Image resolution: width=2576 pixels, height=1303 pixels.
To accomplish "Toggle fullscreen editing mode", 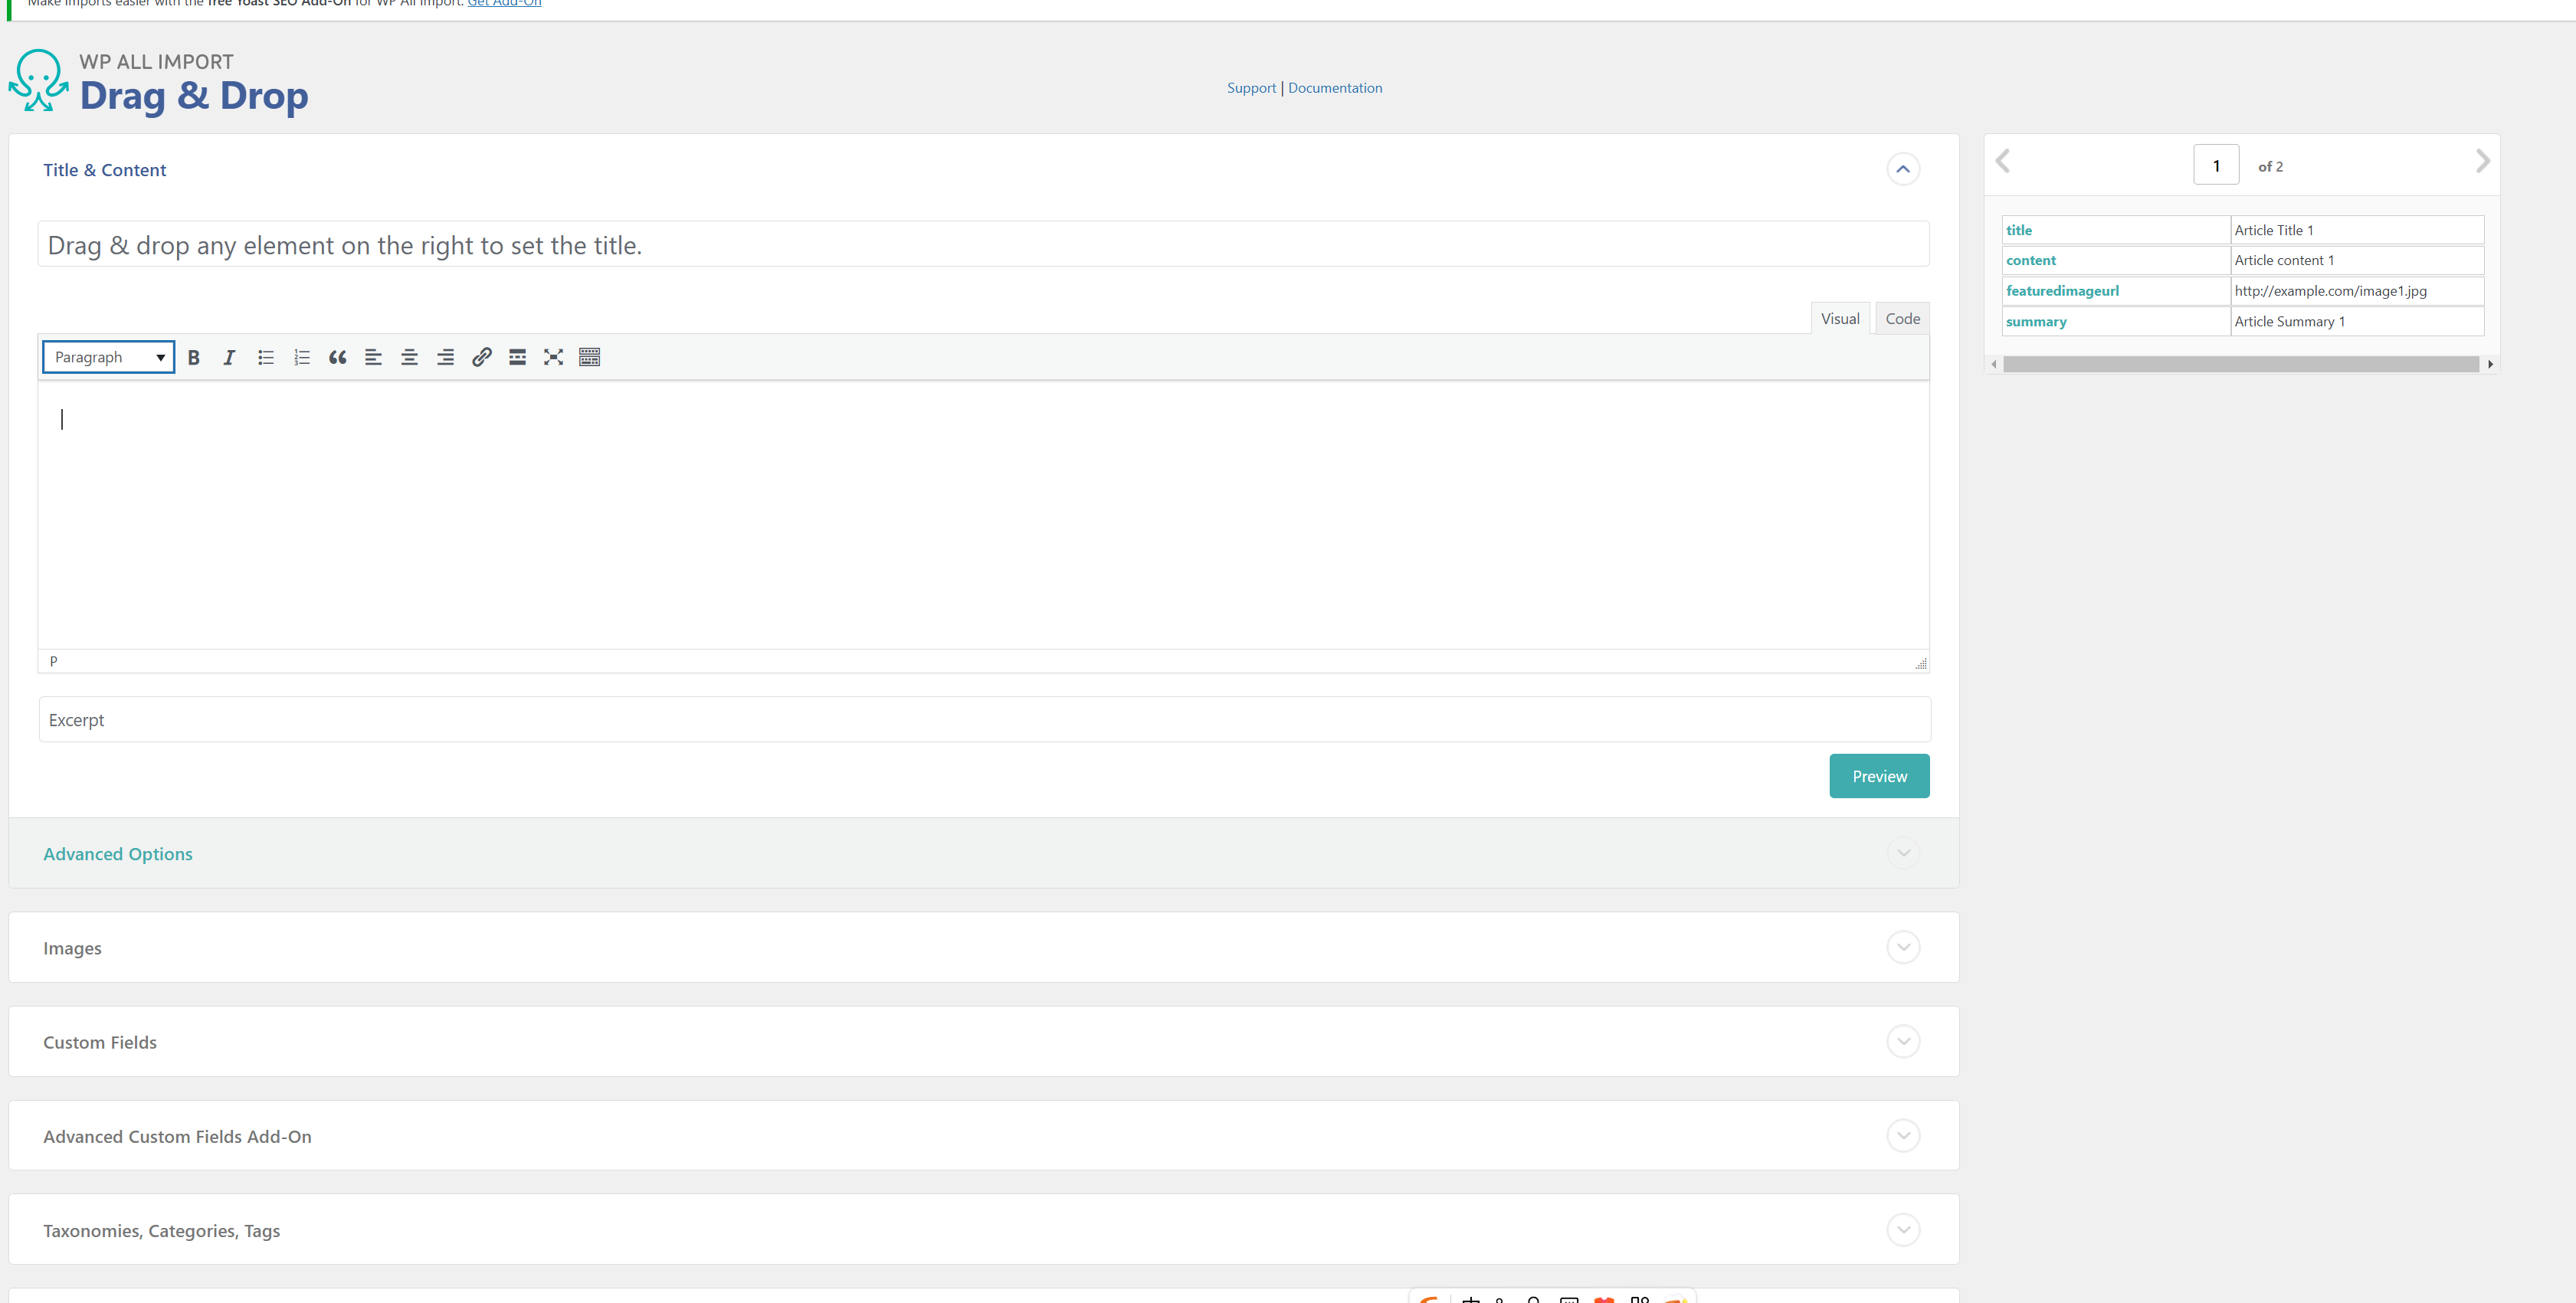I will 553,357.
